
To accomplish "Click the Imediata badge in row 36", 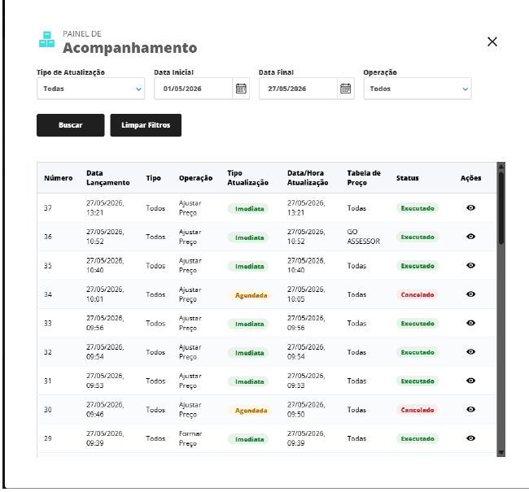I will 248,237.
